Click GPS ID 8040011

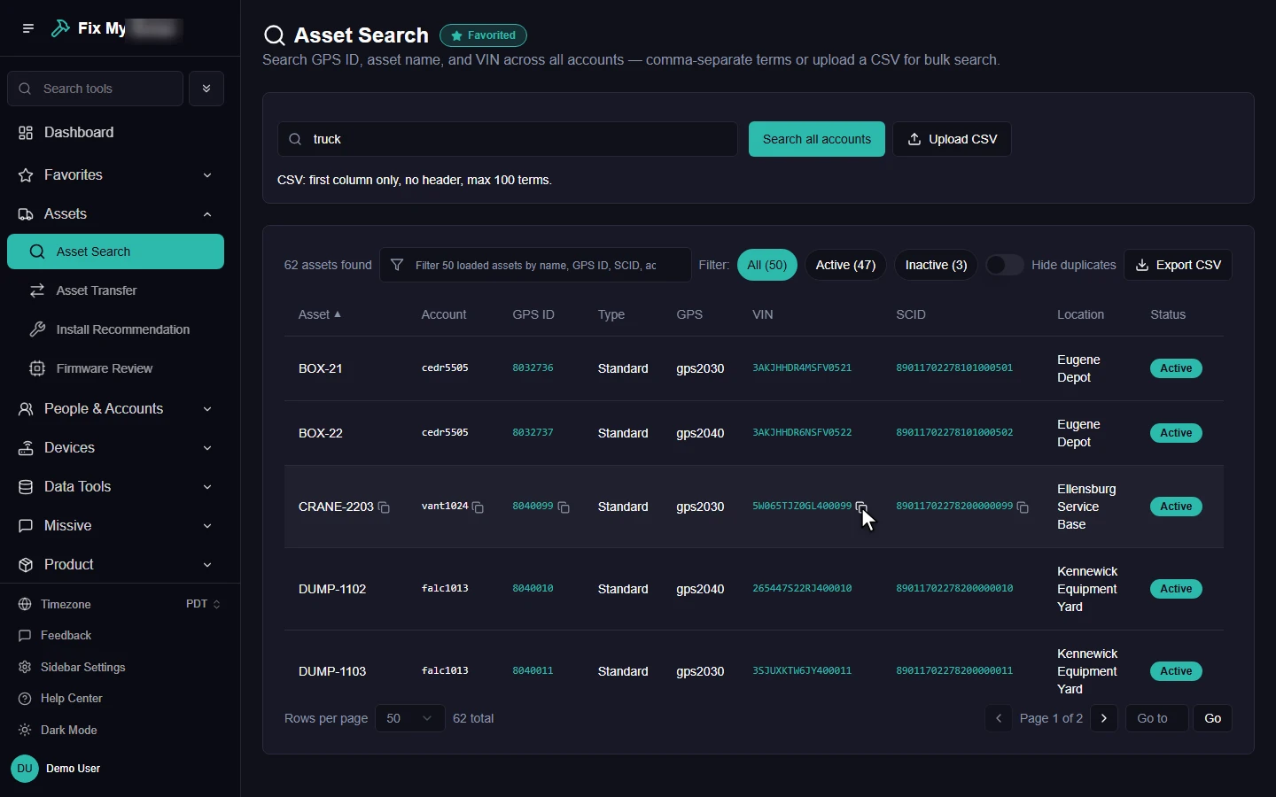point(533,670)
